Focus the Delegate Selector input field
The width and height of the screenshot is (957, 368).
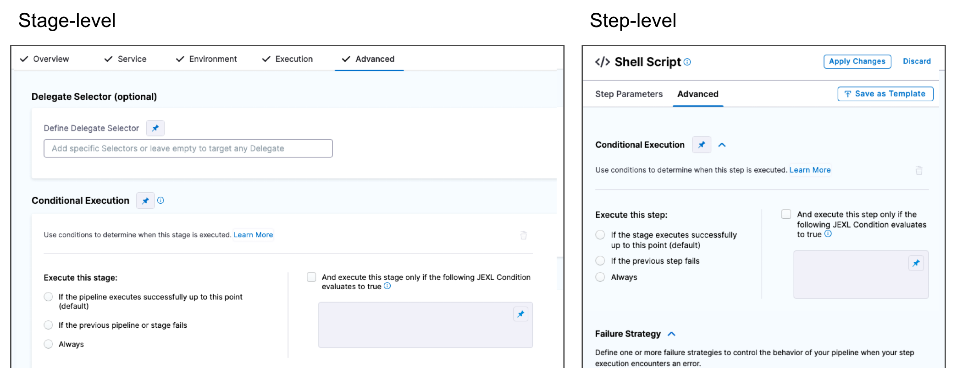(x=188, y=148)
